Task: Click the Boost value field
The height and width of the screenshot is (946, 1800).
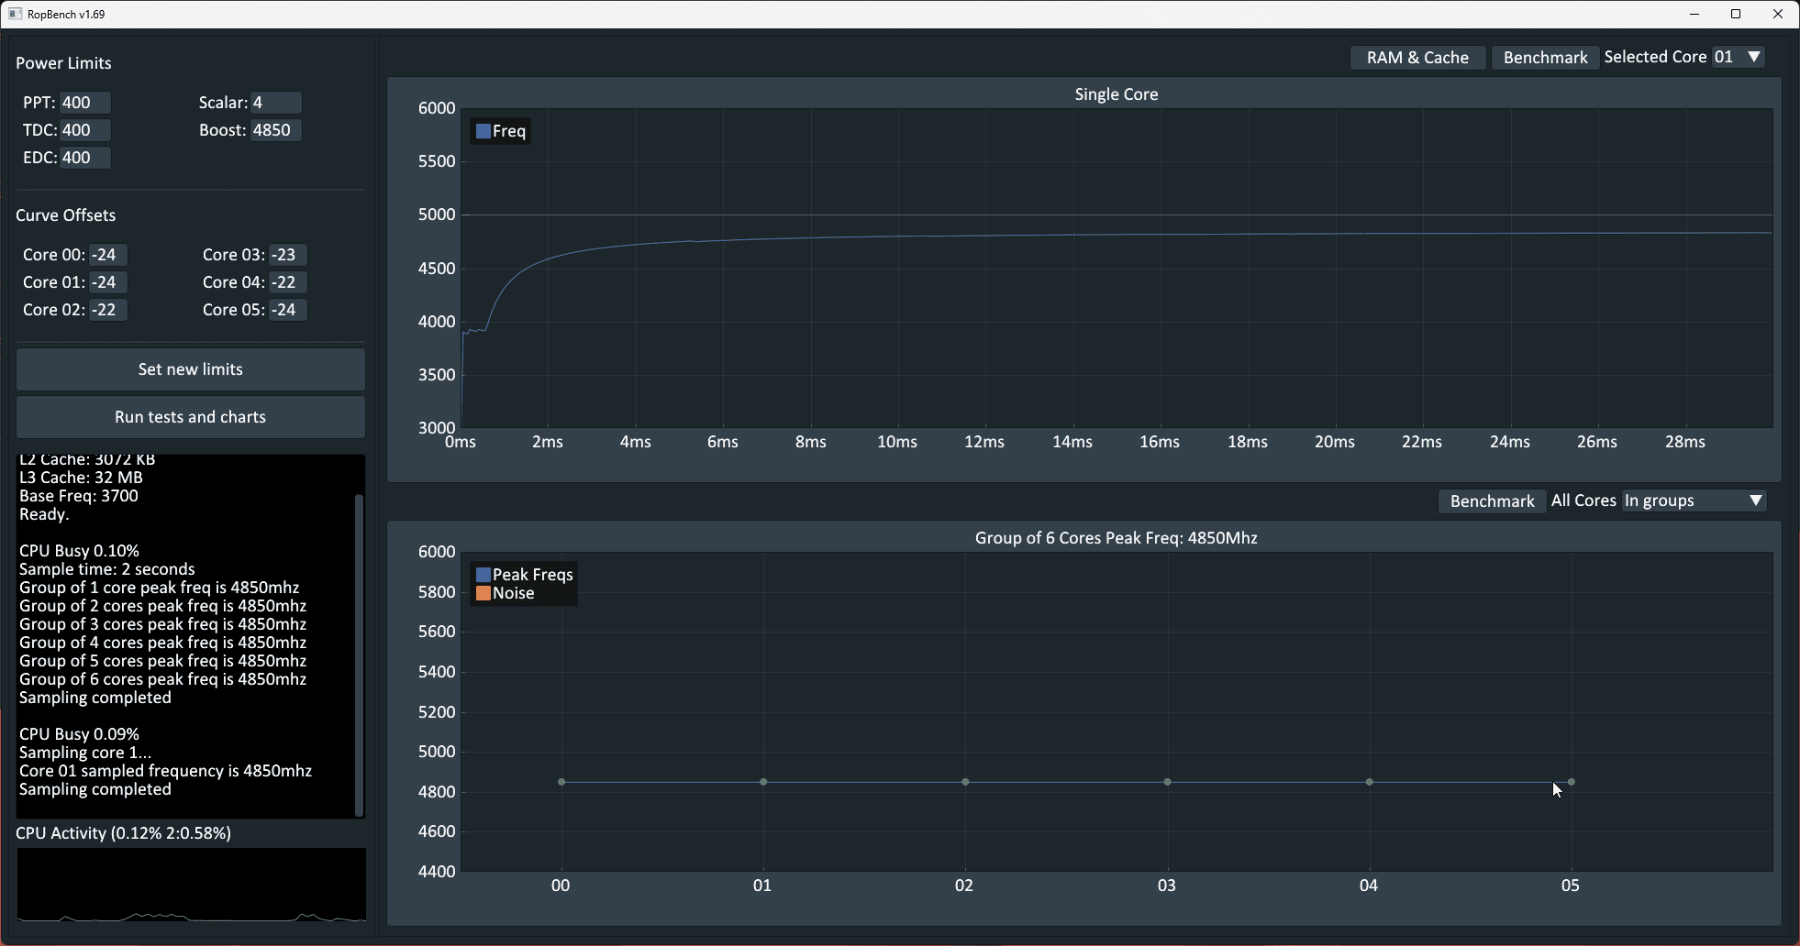Action: pyautogui.click(x=276, y=130)
